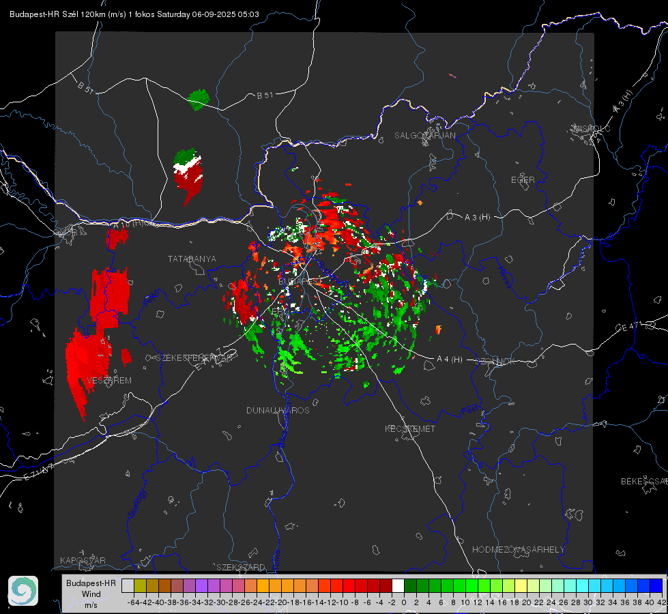This screenshot has width=668, height=614.
Task: Click the KECSKEMÉT city label
Action: click(410, 429)
